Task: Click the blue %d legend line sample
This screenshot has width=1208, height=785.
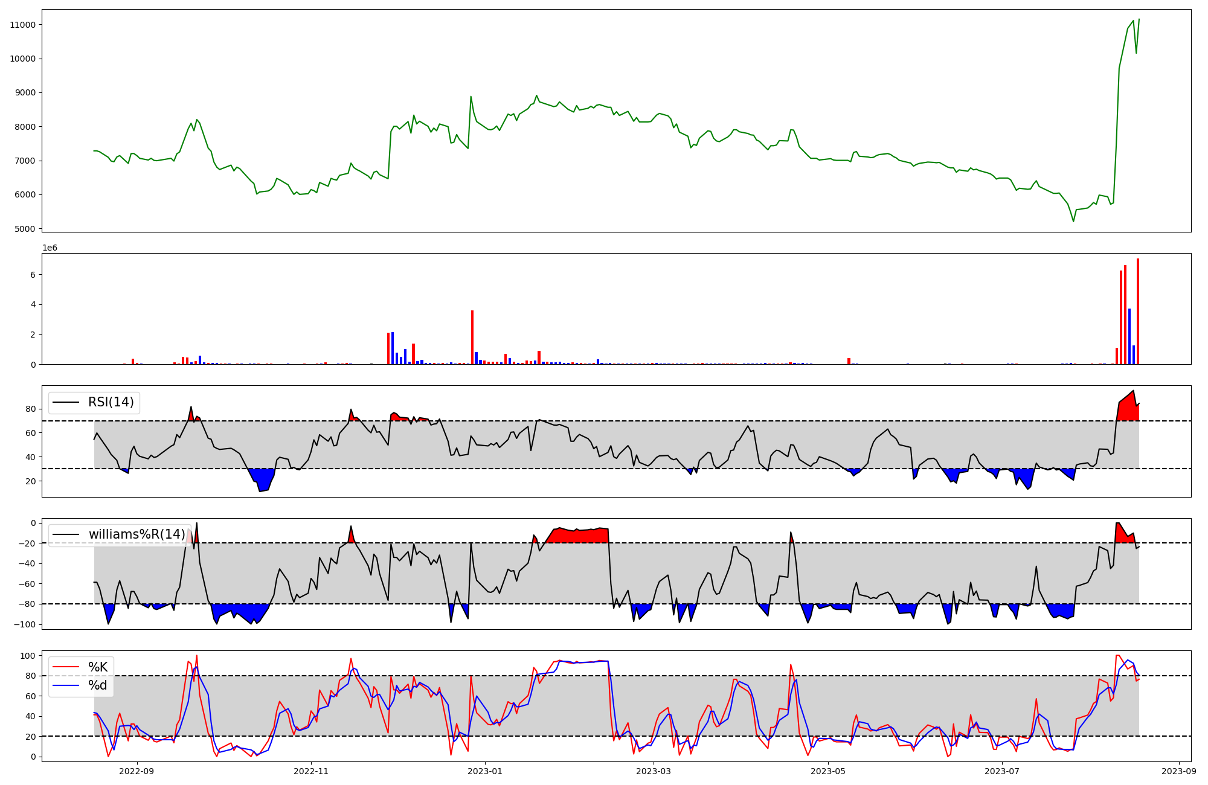Action: [66, 685]
